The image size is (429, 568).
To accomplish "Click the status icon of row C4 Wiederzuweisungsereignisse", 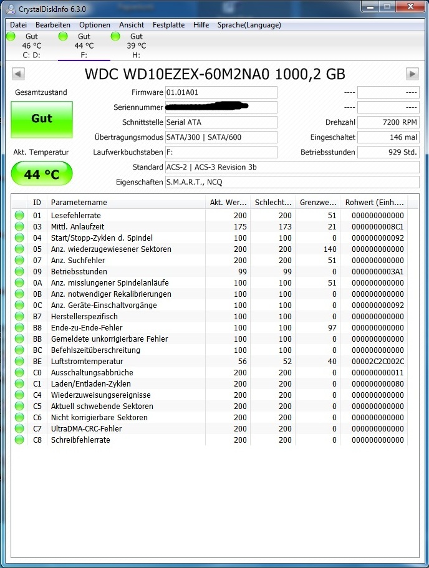I will tap(19, 395).
